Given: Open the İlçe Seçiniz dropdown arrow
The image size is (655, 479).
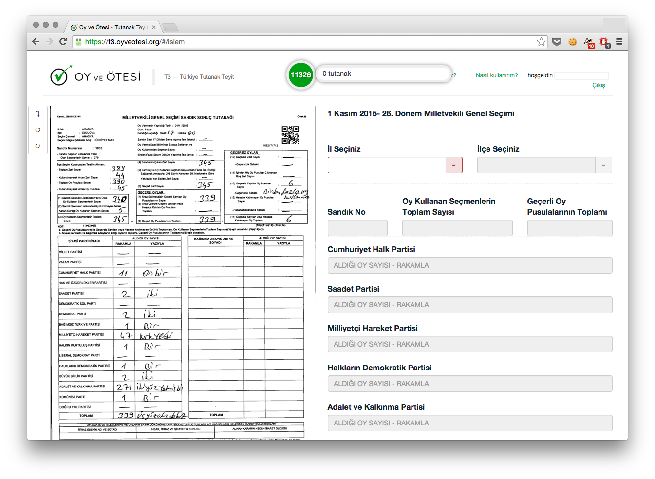Looking at the screenshot, I should click(603, 165).
